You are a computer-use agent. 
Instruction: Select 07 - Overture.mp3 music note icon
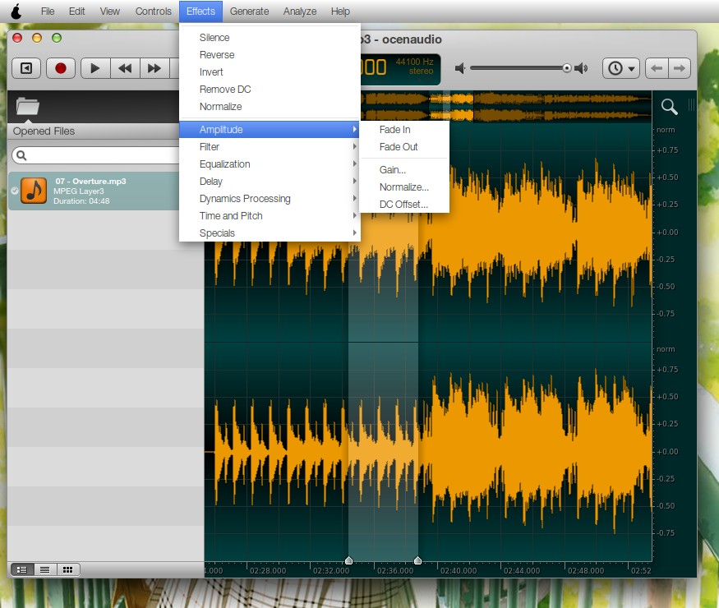pyautogui.click(x=34, y=191)
